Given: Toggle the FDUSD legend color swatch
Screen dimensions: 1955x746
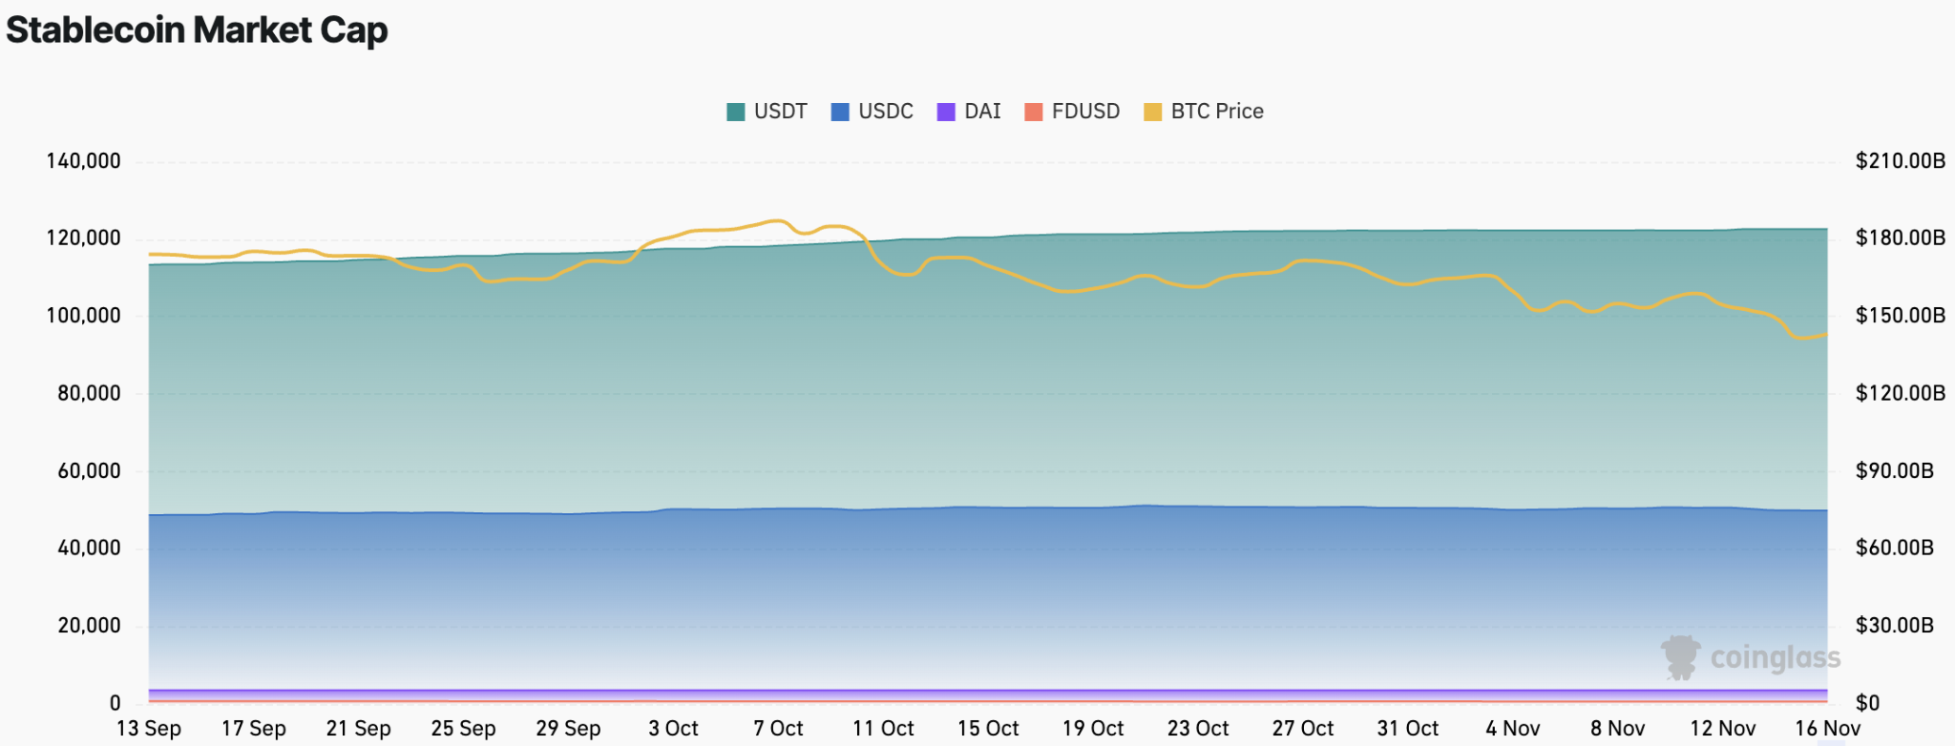Looking at the screenshot, I should 1033,112.
